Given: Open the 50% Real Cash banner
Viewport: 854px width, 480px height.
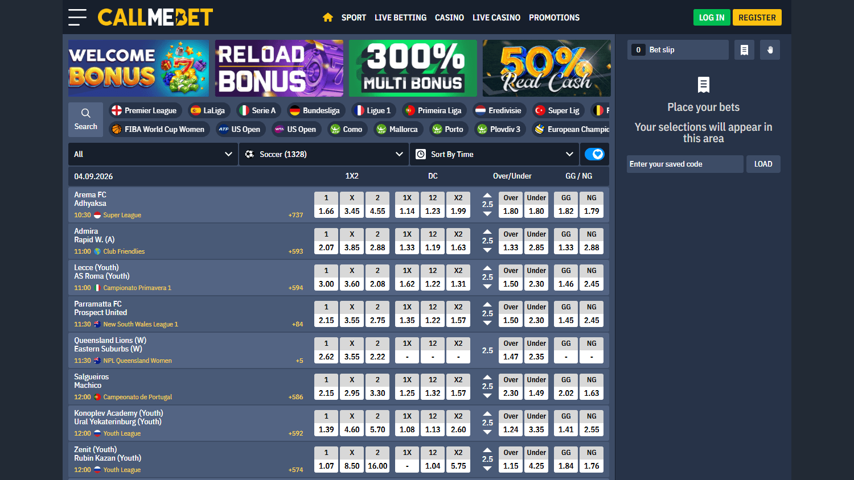Looking at the screenshot, I should click(x=547, y=68).
